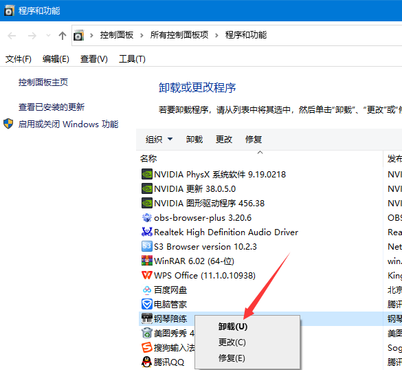Click the NVIDIA PhysX program icon
Viewport: 402px width, 370px height.
pos(147,175)
